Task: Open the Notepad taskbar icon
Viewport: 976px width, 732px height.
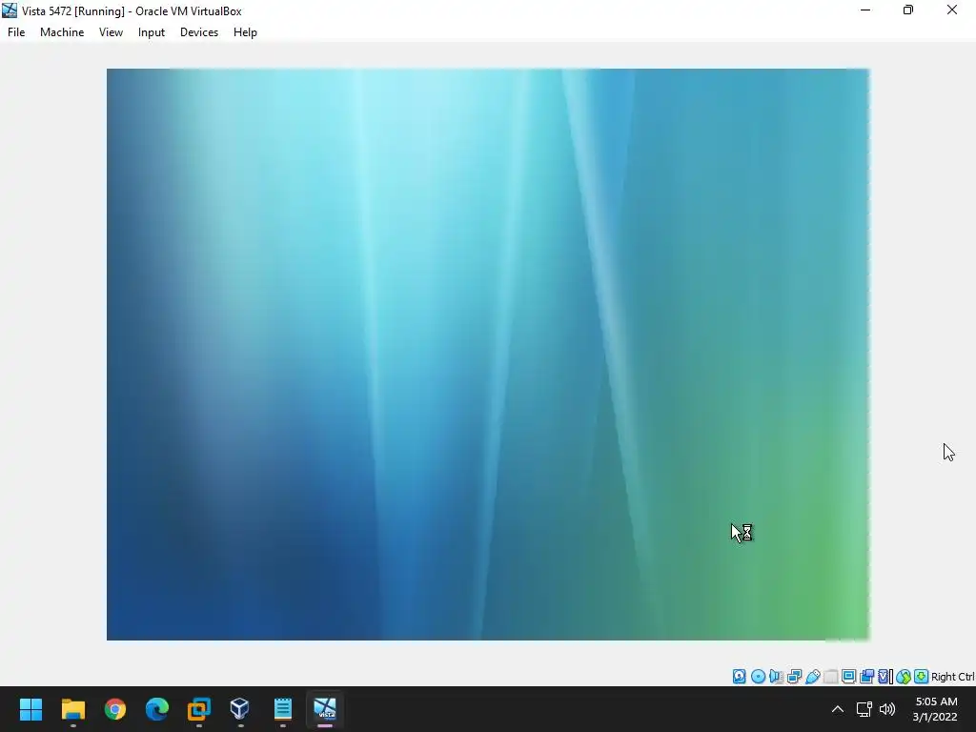Action: [282, 709]
